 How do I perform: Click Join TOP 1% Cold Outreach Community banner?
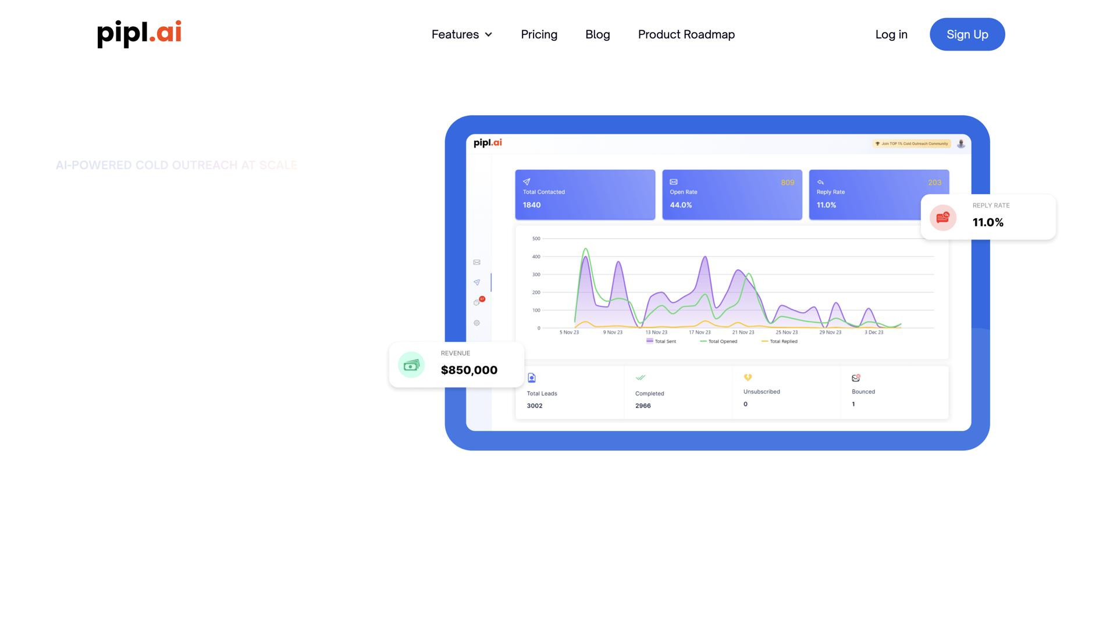pyautogui.click(x=911, y=144)
